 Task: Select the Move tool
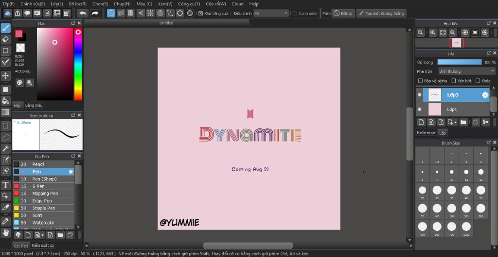coord(5,75)
